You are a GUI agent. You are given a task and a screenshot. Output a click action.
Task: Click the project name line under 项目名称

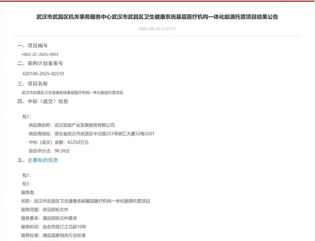(x=72, y=93)
